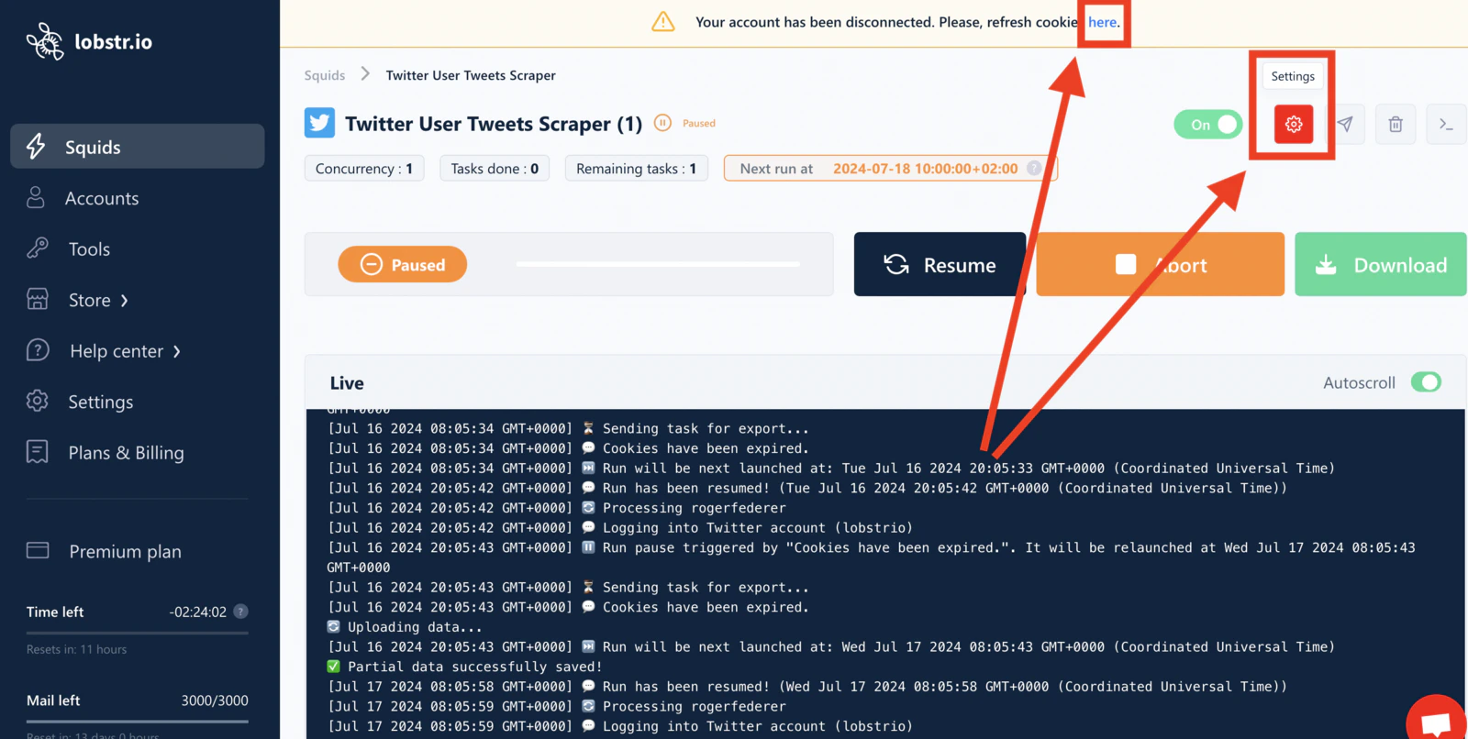Open squid settings via red gear button
Image resolution: width=1468 pixels, height=739 pixels.
tap(1294, 125)
